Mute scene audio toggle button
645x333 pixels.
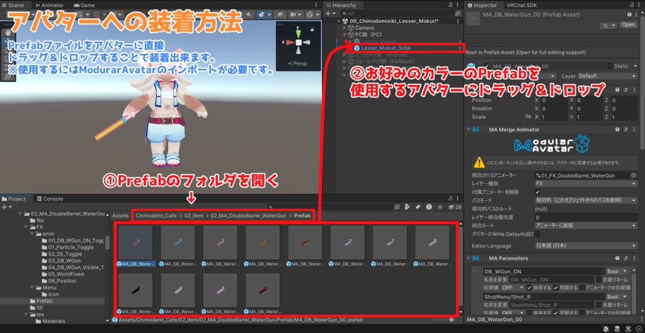point(249,14)
